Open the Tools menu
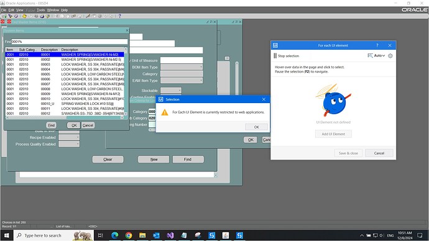 (x=41, y=10)
